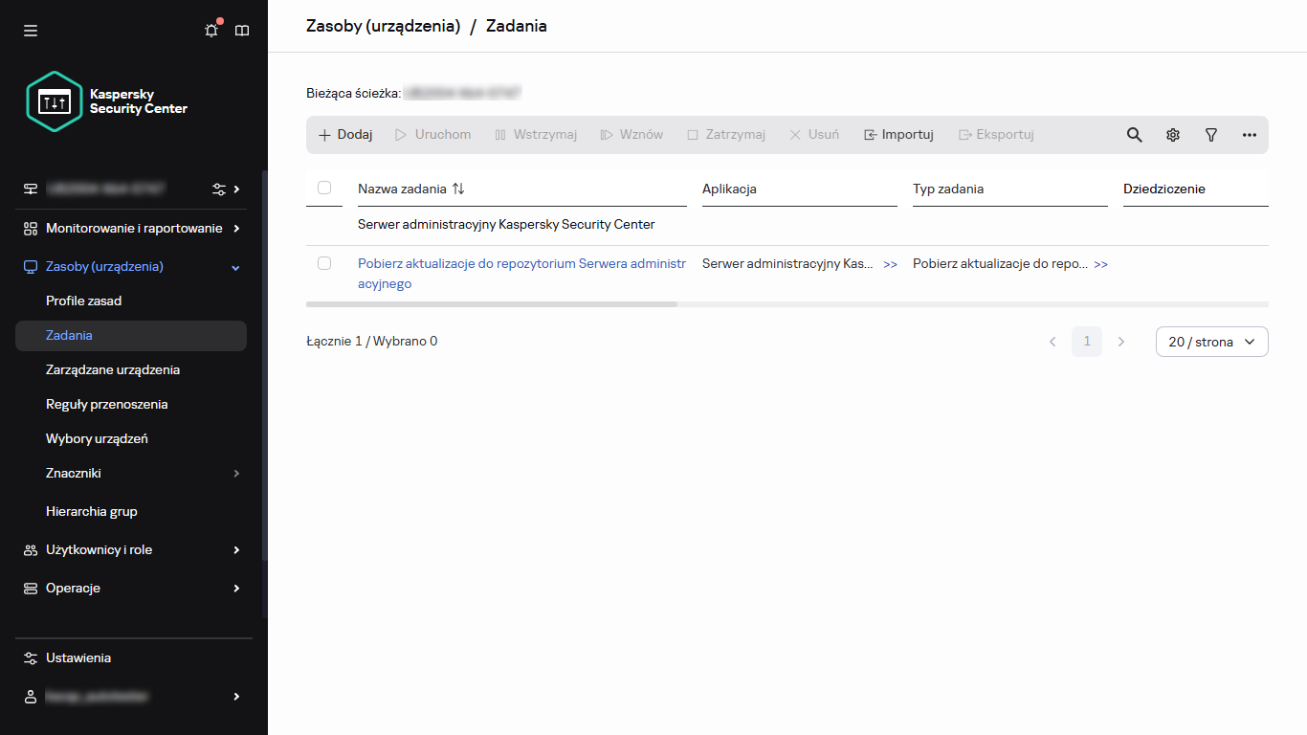
Task: Open the ellipsis (more options) toolbar icon
Action: tap(1249, 134)
